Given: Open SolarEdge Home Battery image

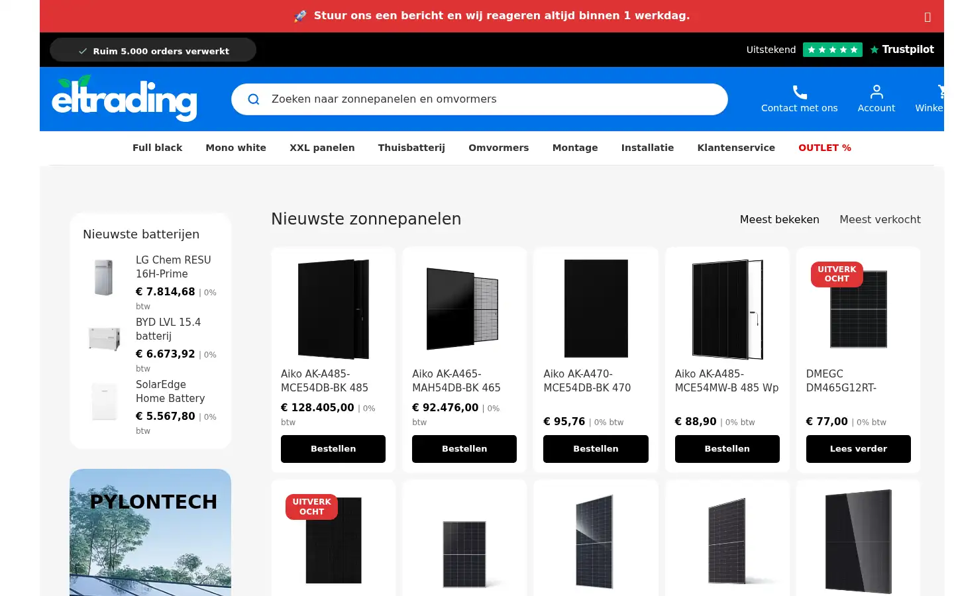Looking at the screenshot, I should tap(104, 401).
